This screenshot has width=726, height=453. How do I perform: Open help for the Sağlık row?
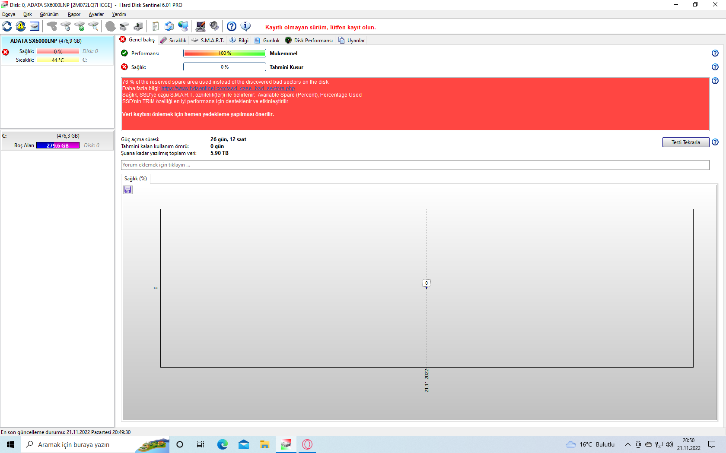coord(715,67)
